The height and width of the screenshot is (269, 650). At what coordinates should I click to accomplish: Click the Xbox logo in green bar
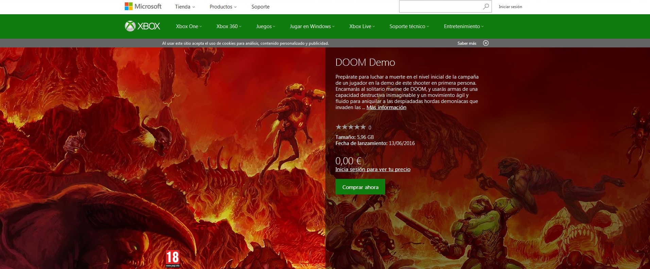[142, 26]
